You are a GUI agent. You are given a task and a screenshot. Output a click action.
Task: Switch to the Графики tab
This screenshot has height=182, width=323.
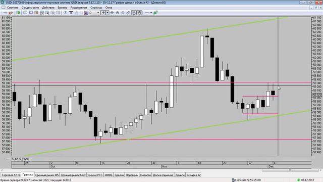point(28,175)
